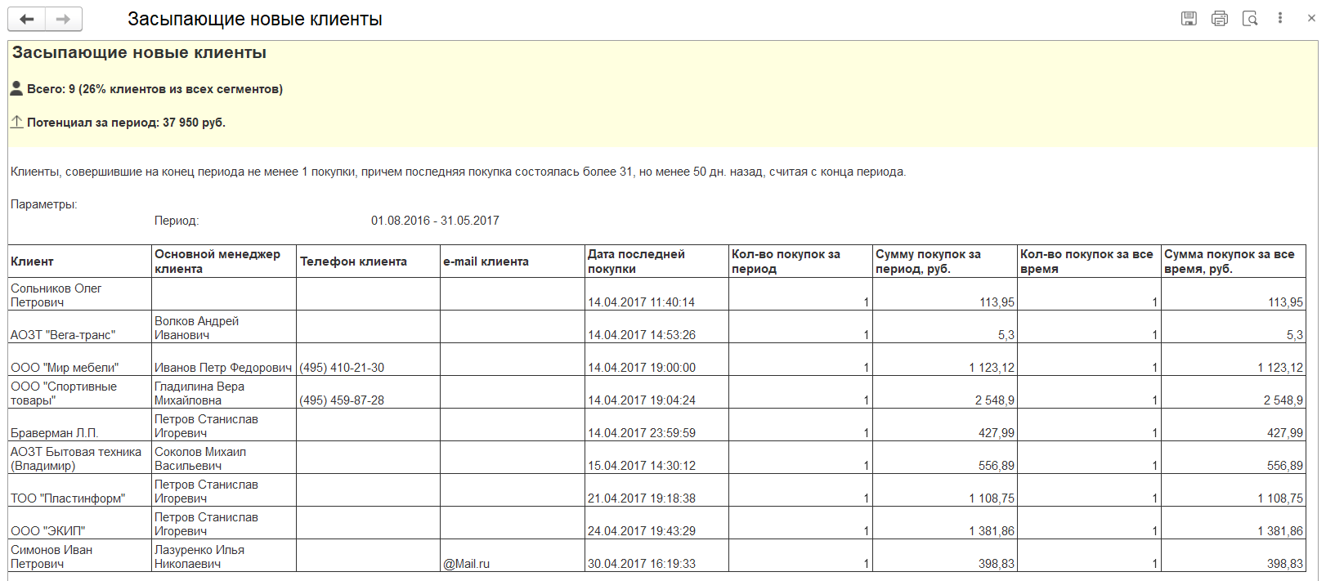Screen dimensions: 1326x581
Task: Click the upward arrow icon near Потенциал
Action: coord(16,122)
